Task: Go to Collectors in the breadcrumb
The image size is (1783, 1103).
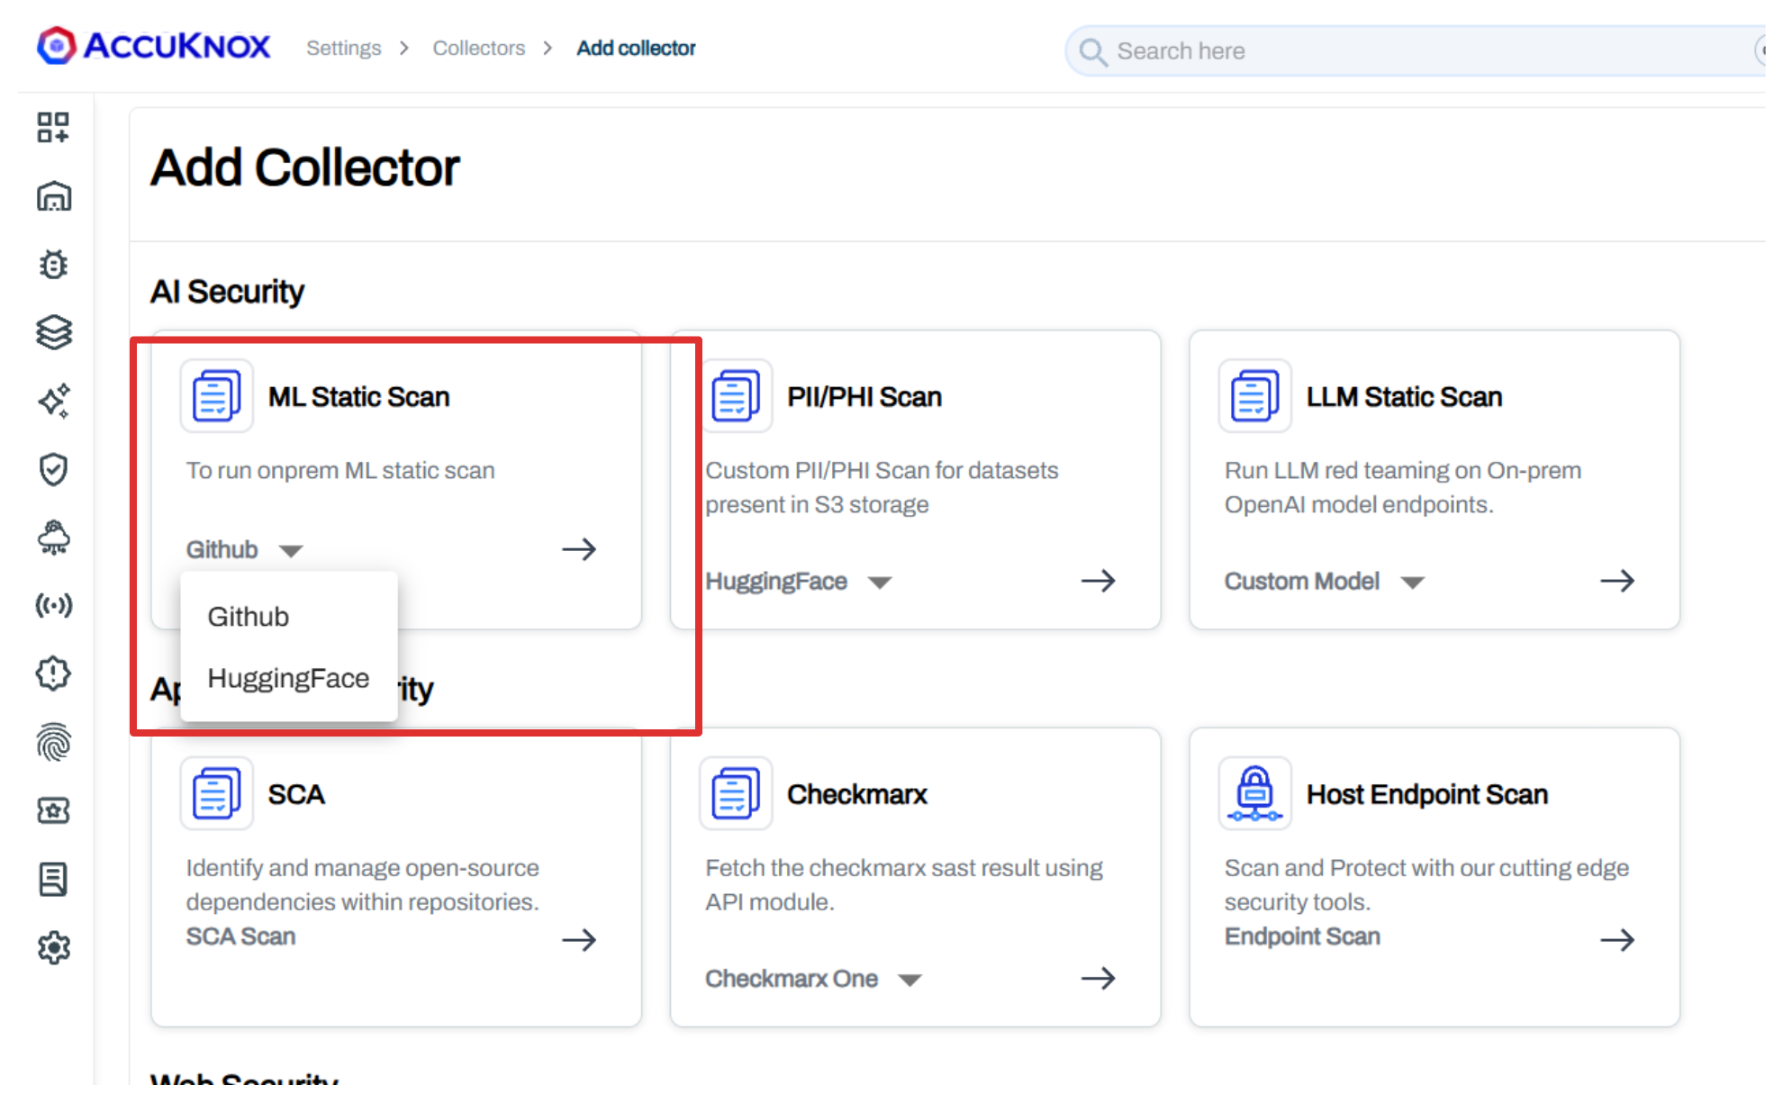Action: click(479, 48)
